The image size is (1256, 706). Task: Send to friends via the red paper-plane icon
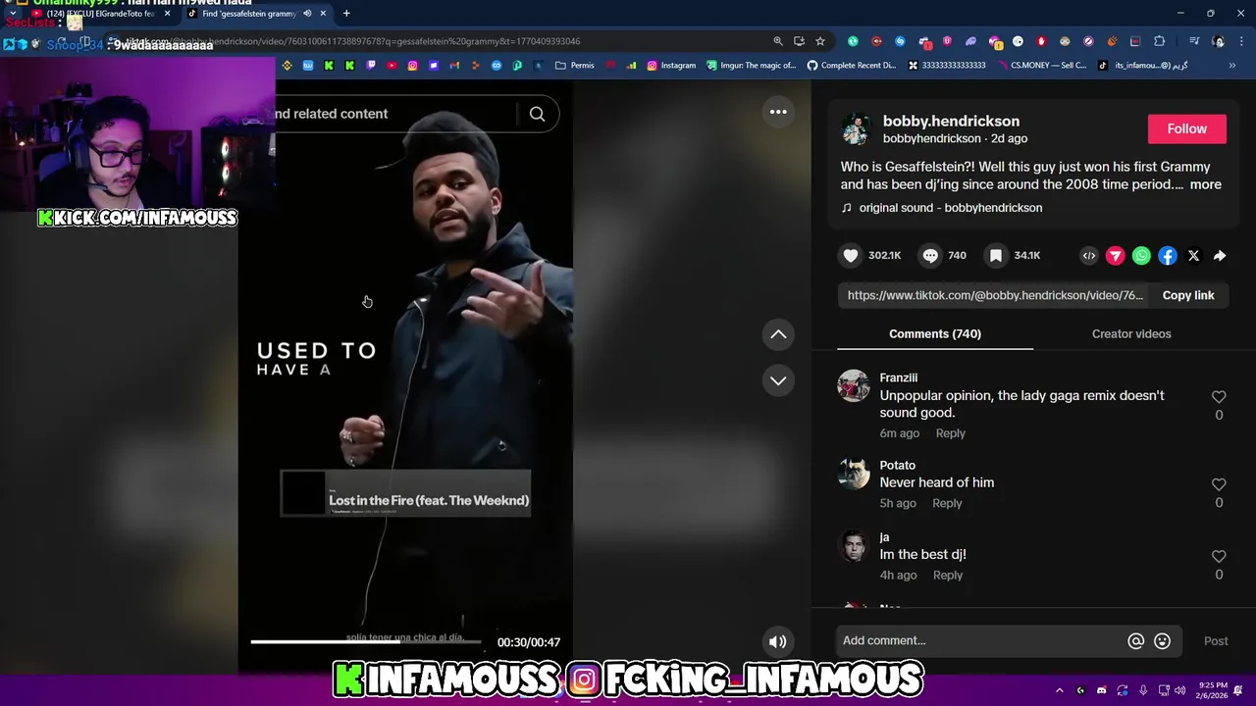tap(1116, 256)
